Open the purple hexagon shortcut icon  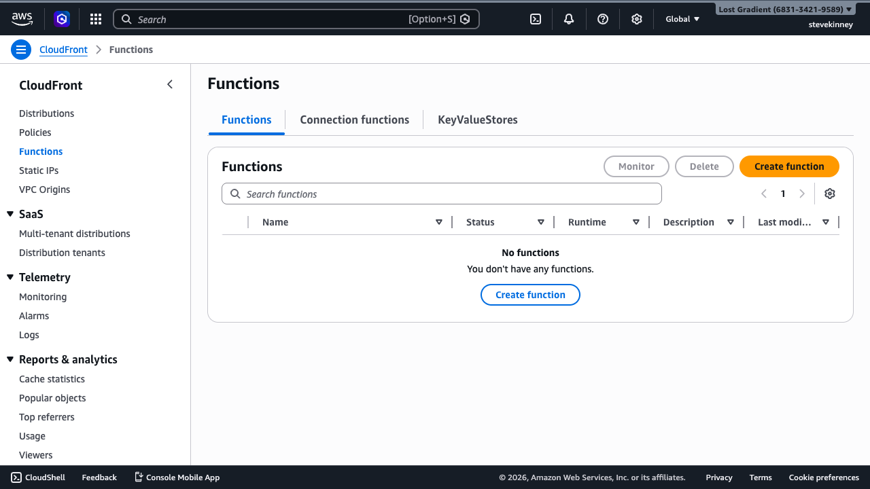[x=63, y=19]
